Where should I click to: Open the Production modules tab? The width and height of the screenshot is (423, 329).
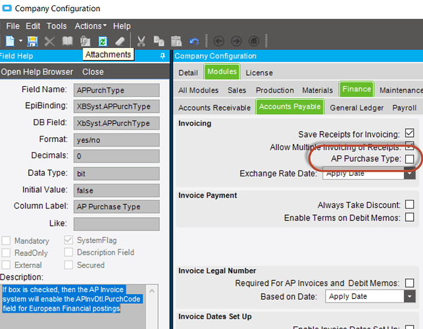pos(274,90)
